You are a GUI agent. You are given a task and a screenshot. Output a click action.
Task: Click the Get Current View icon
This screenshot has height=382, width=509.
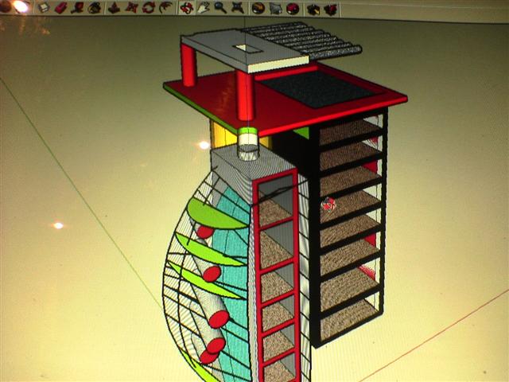(259, 8)
